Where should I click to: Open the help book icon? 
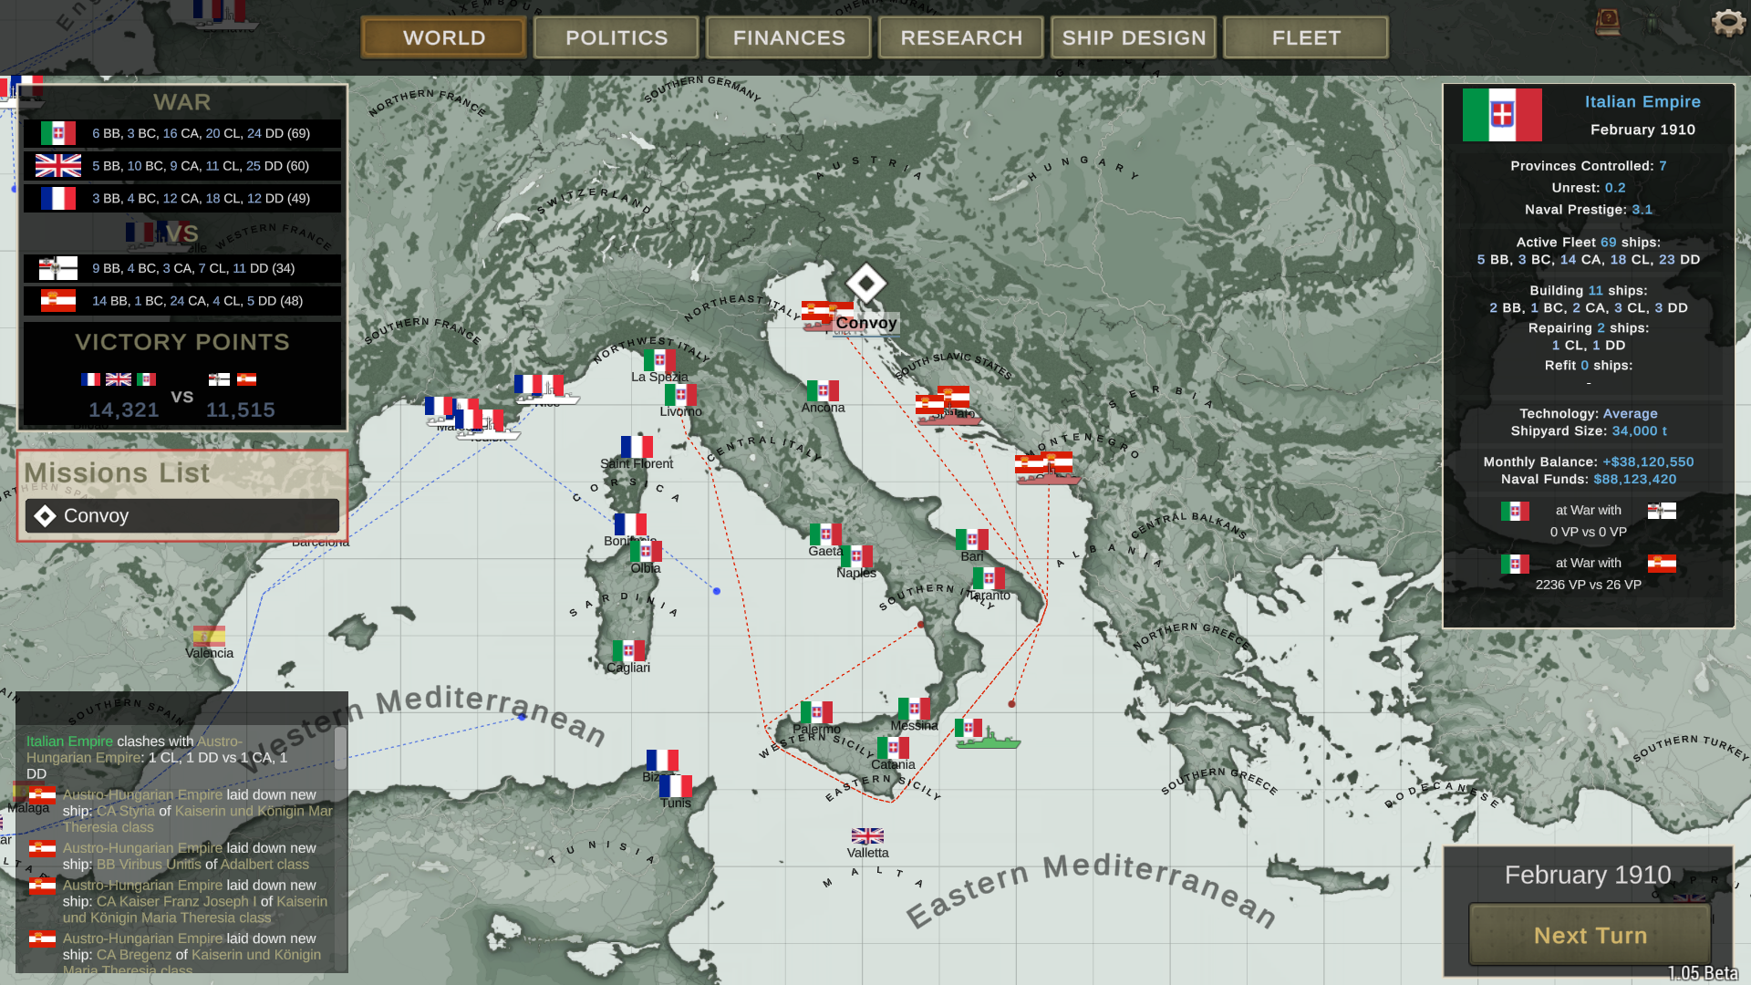tap(1608, 22)
